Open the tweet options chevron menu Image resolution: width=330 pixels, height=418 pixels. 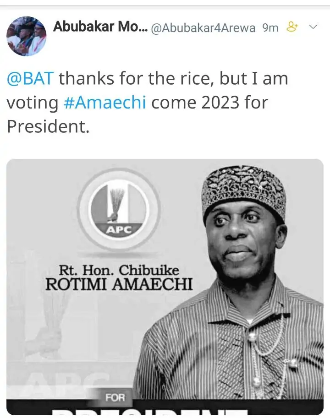click(313, 27)
